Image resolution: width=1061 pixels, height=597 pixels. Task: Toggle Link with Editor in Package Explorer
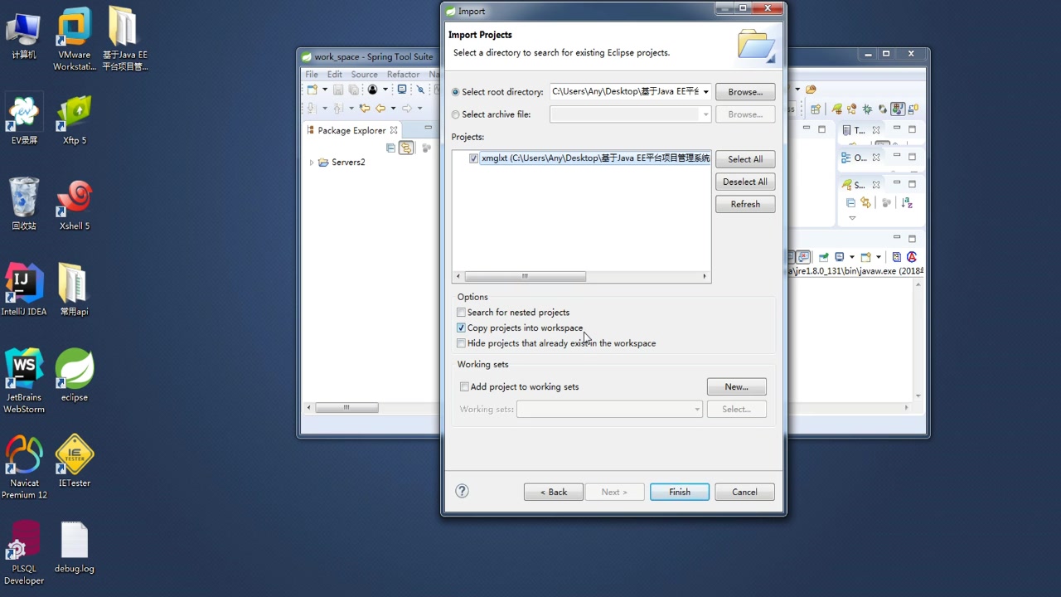(x=406, y=148)
